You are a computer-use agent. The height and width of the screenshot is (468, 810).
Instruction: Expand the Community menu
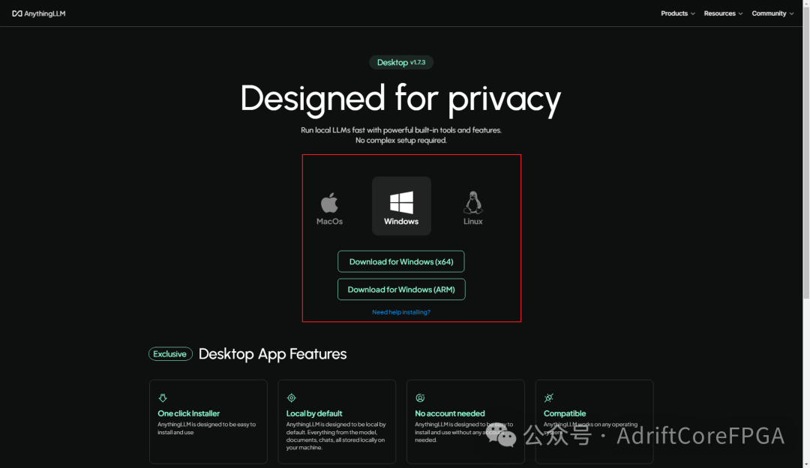point(772,13)
